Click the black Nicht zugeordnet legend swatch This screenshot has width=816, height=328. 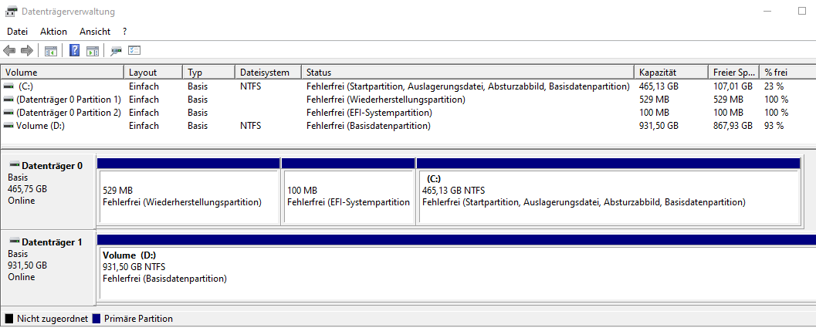pyautogui.click(x=8, y=319)
